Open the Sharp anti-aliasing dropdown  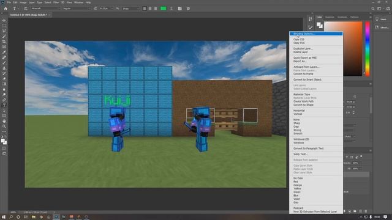130,9
